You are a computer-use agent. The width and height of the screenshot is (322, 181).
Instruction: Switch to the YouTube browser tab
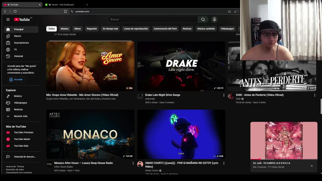pyautogui.click(x=21, y=5)
